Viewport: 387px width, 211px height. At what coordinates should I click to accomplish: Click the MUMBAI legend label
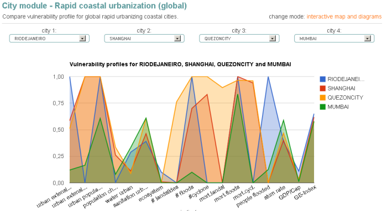(x=338, y=107)
